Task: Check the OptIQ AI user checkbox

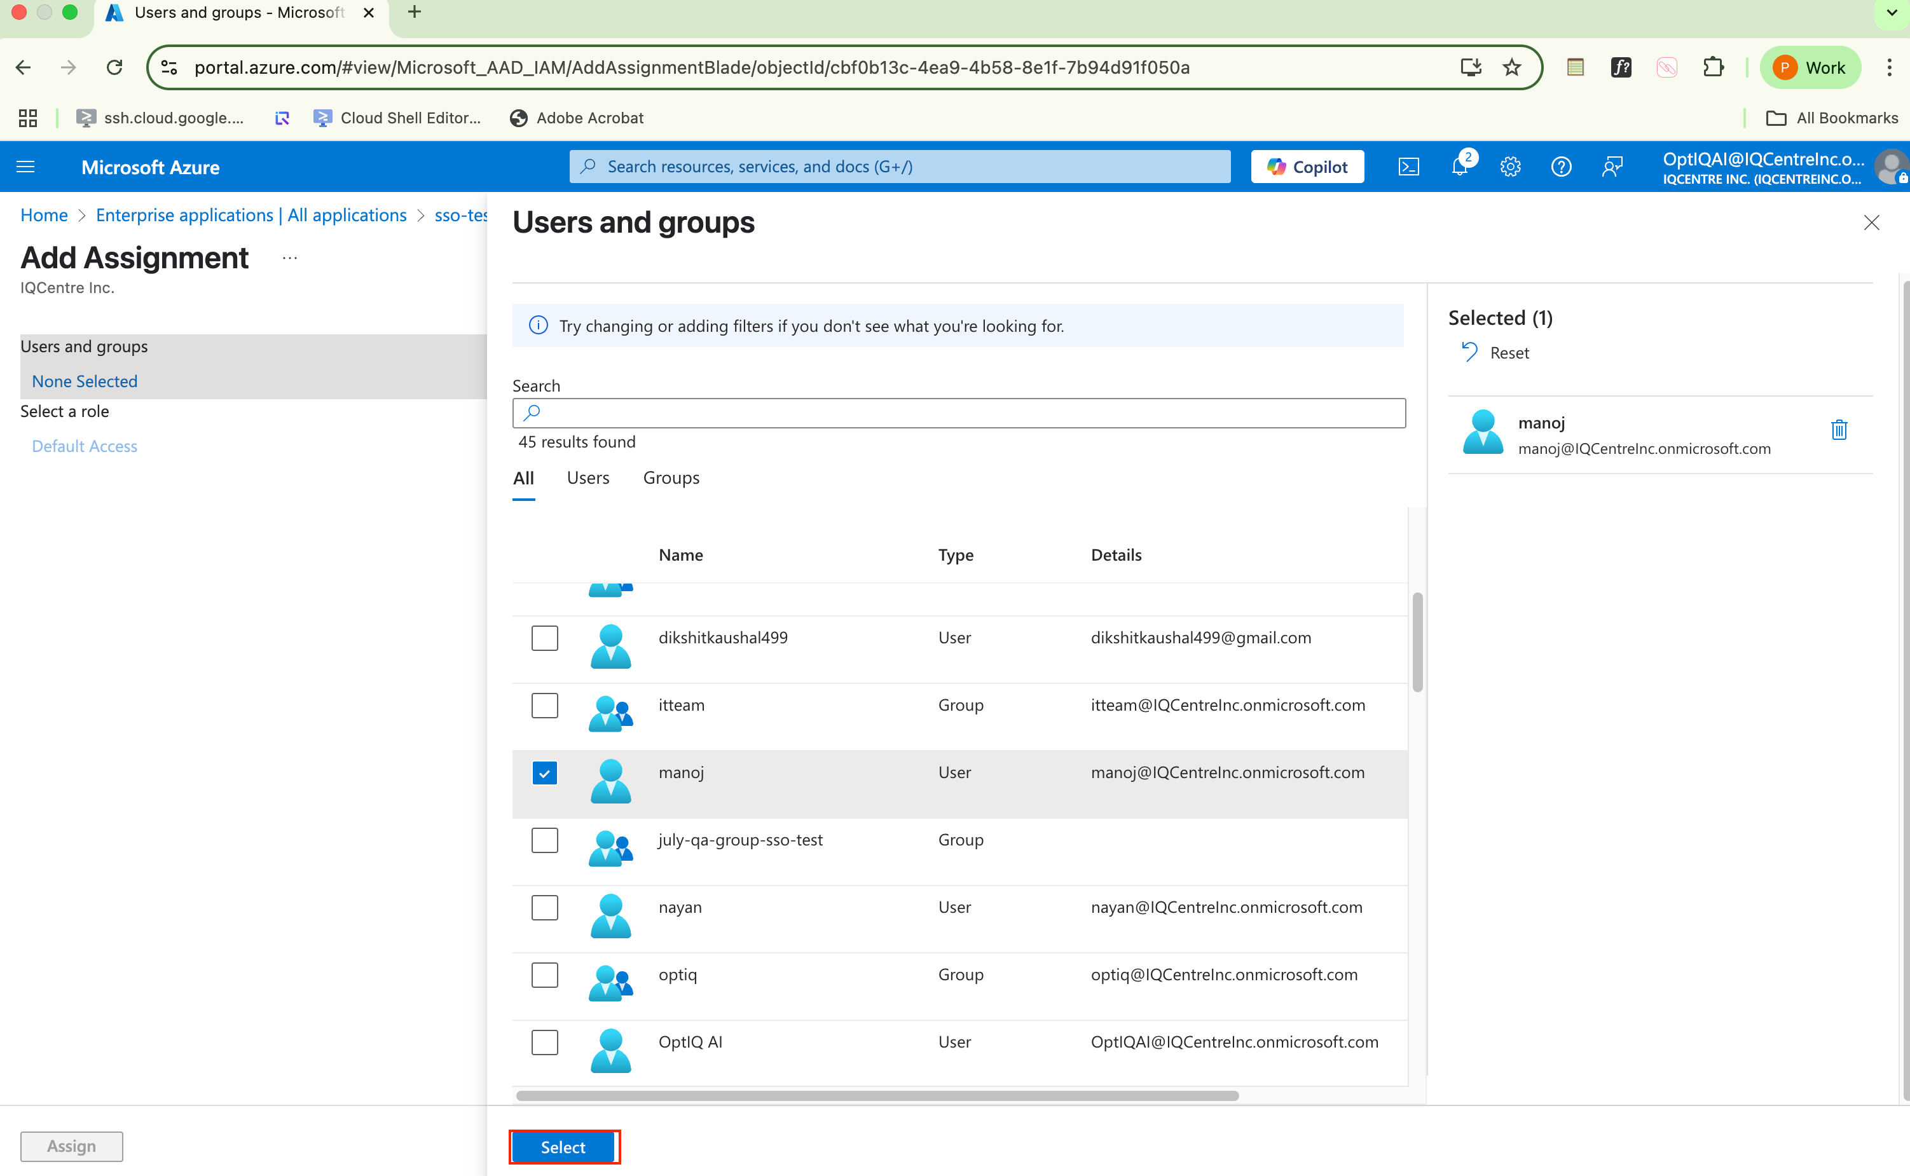Action: pos(545,1043)
